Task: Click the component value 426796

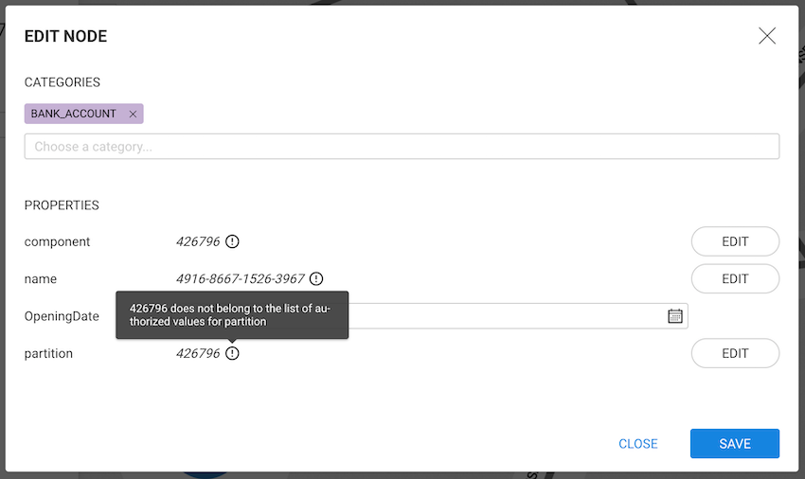Action: tap(197, 241)
